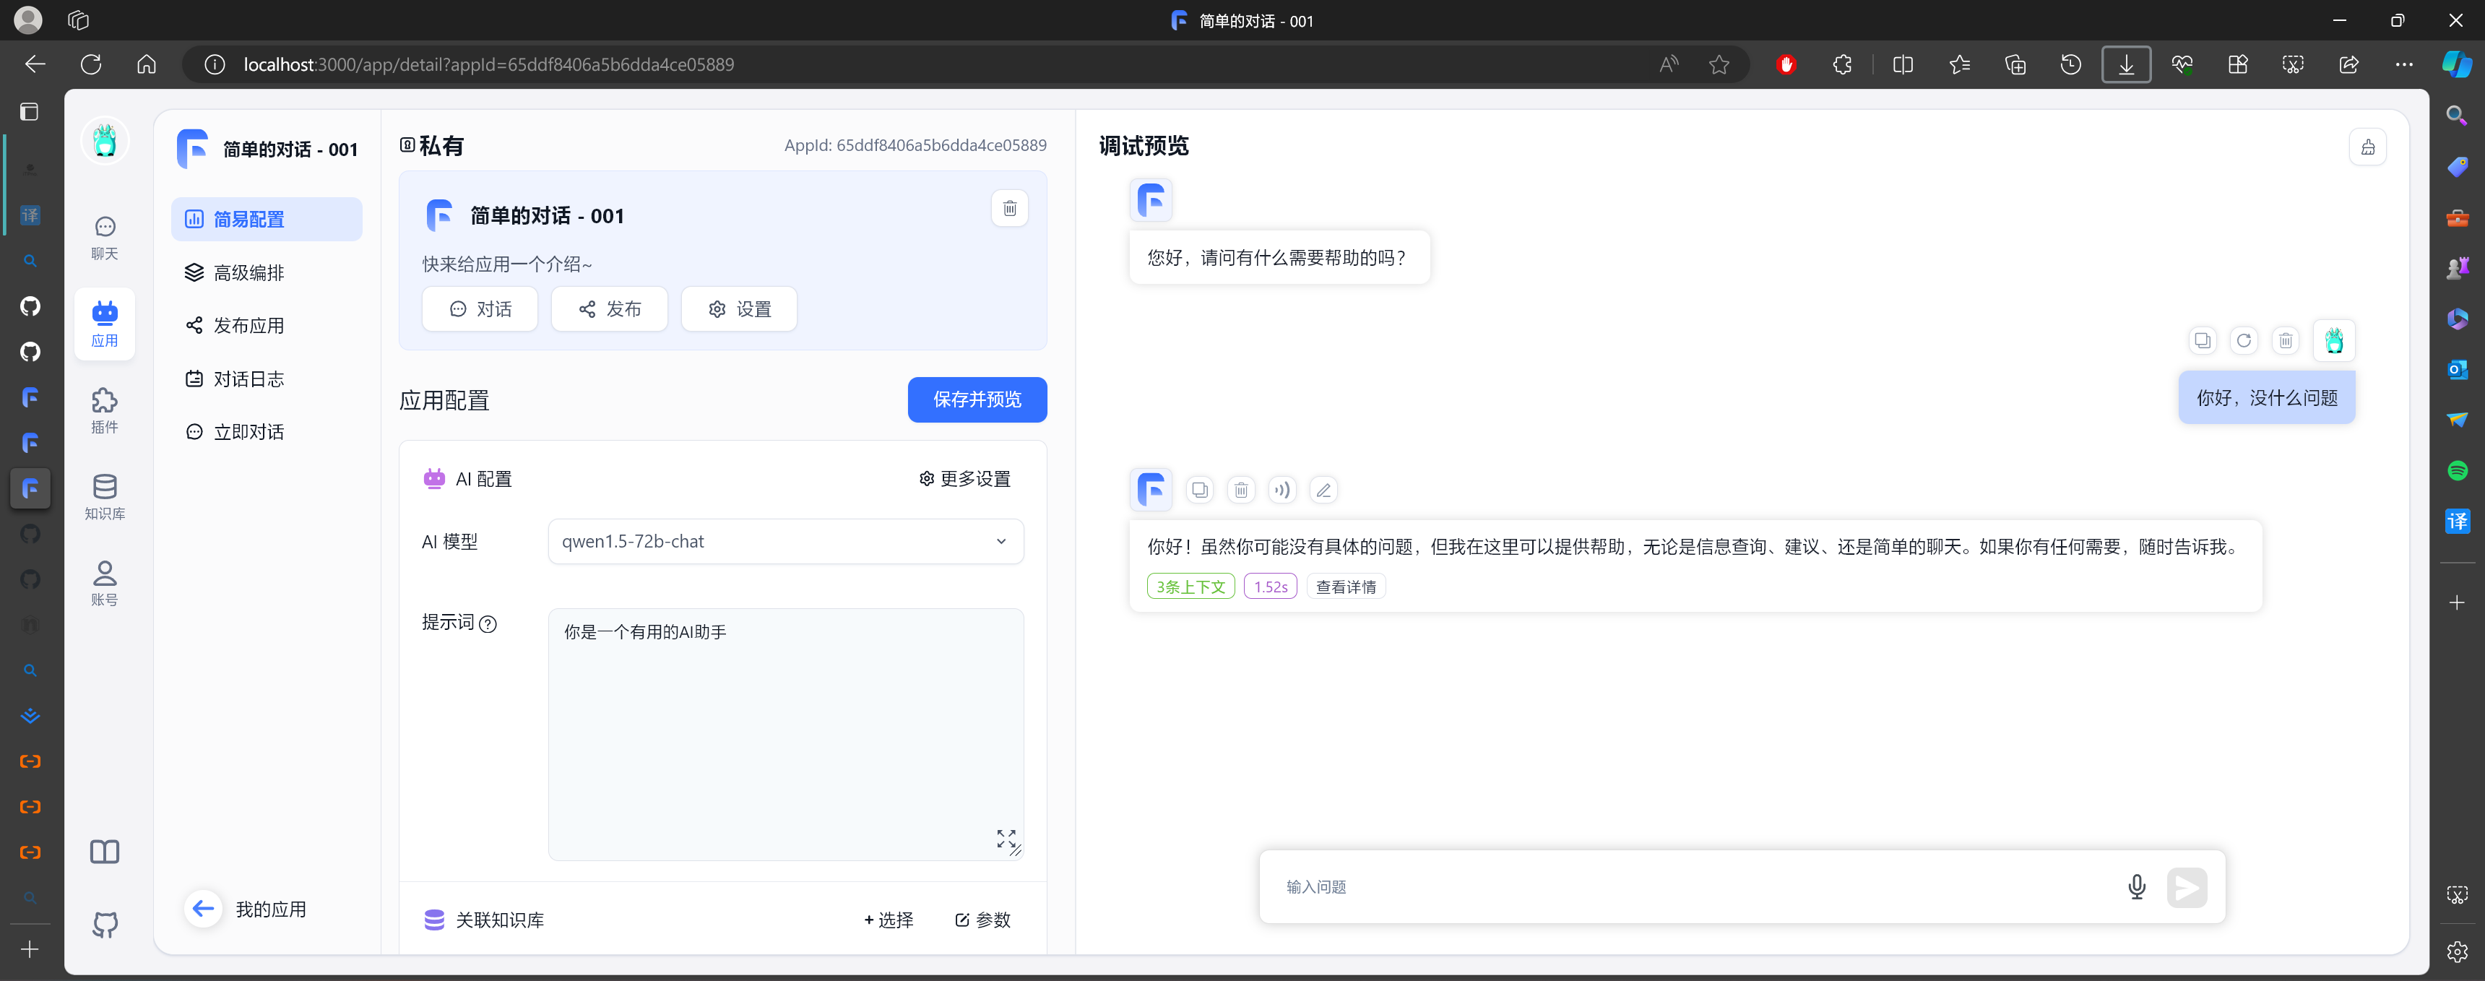
Task: Open the 插件 plugins sidebar section
Action: (x=104, y=410)
